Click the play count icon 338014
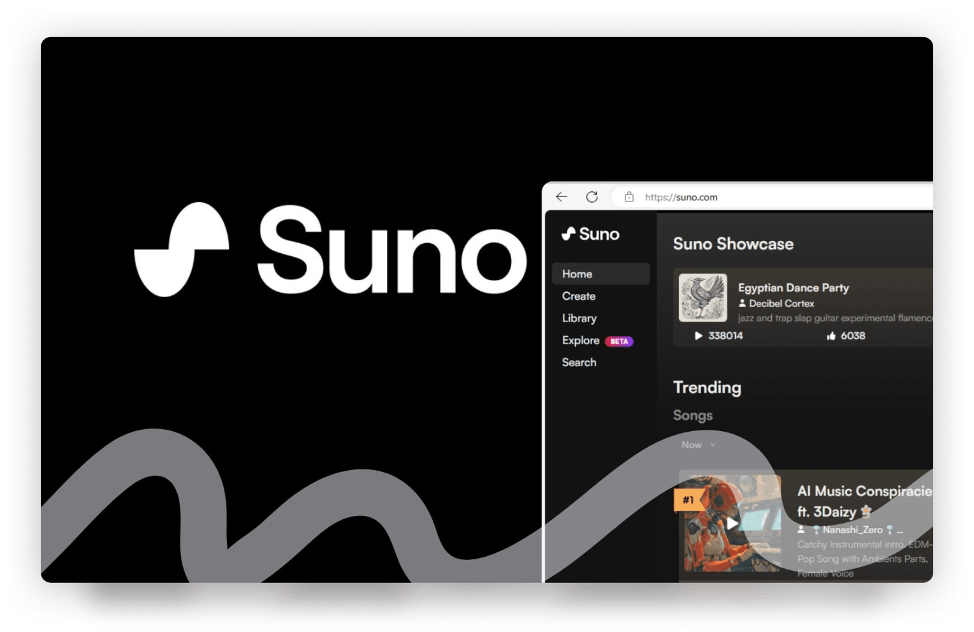This screenshot has height=632, width=974. click(x=699, y=336)
